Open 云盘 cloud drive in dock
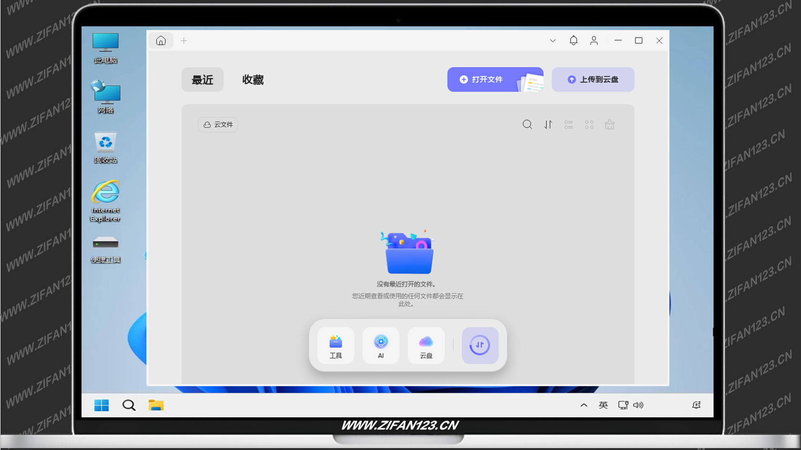This screenshot has height=450, width=801. [426, 346]
